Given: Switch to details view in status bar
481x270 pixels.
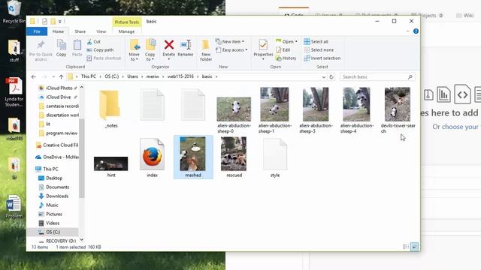Looking at the screenshot, I should tap(406, 247).
